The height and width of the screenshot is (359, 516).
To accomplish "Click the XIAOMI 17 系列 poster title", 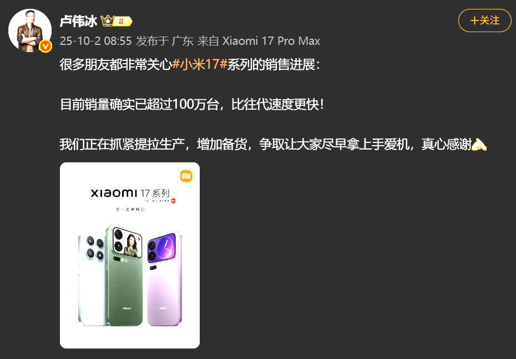I will click(130, 193).
